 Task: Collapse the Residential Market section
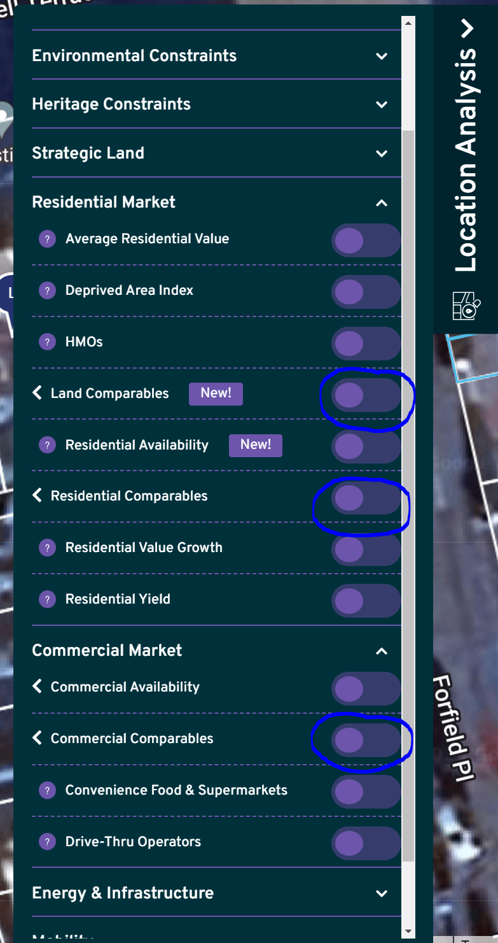tap(381, 202)
